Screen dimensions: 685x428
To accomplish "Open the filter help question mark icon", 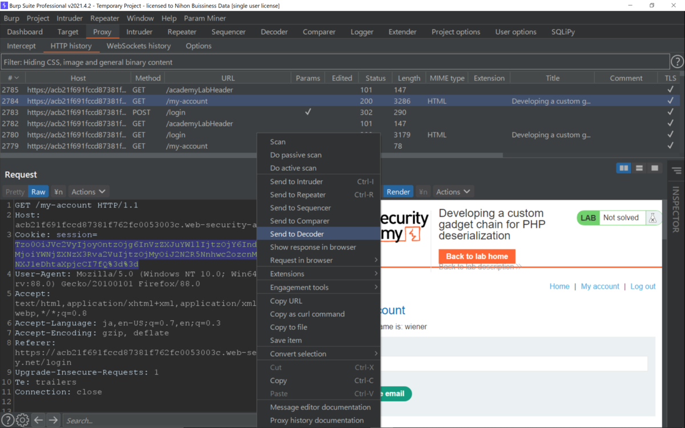I will pyautogui.click(x=676, y=62).
